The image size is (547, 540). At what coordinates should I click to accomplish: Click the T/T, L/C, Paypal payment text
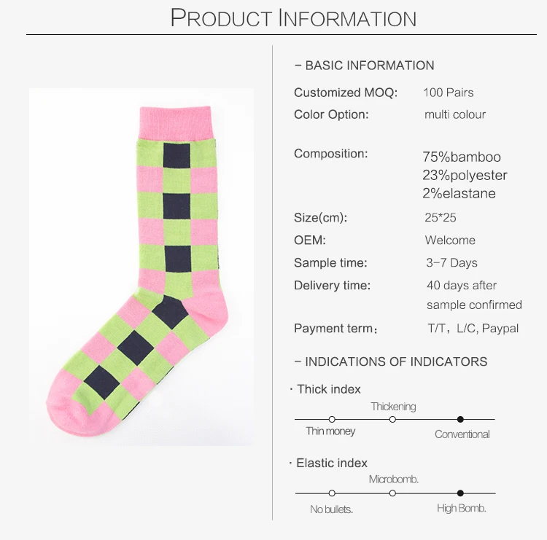click(x=473, y=328)
